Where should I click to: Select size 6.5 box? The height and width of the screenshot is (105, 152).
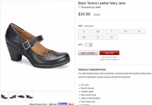tap(98, 31)
